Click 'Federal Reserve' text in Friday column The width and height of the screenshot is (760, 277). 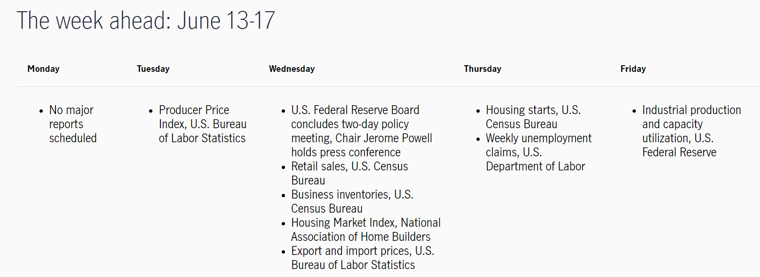(x=679, y=152)
